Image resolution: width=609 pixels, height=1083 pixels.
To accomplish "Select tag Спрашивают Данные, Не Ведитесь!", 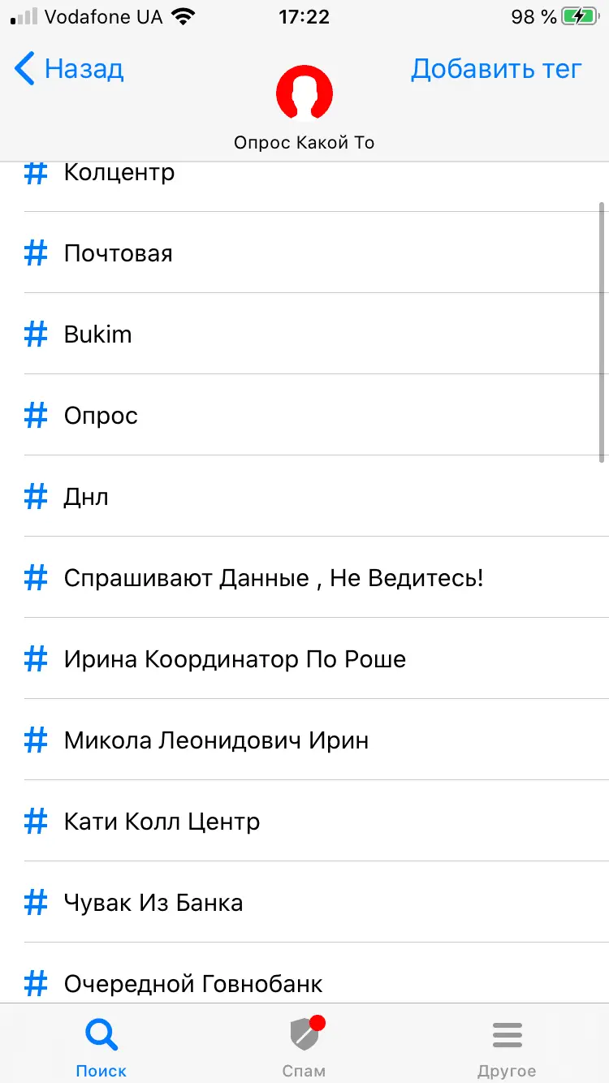I will point(274,578).
